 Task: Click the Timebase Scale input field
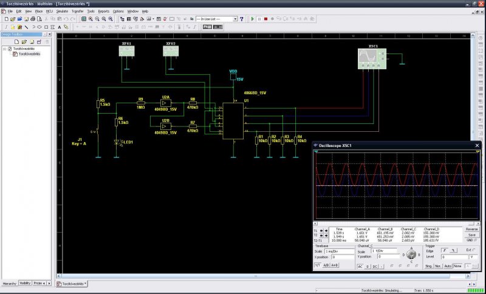(x=339, y=250)
